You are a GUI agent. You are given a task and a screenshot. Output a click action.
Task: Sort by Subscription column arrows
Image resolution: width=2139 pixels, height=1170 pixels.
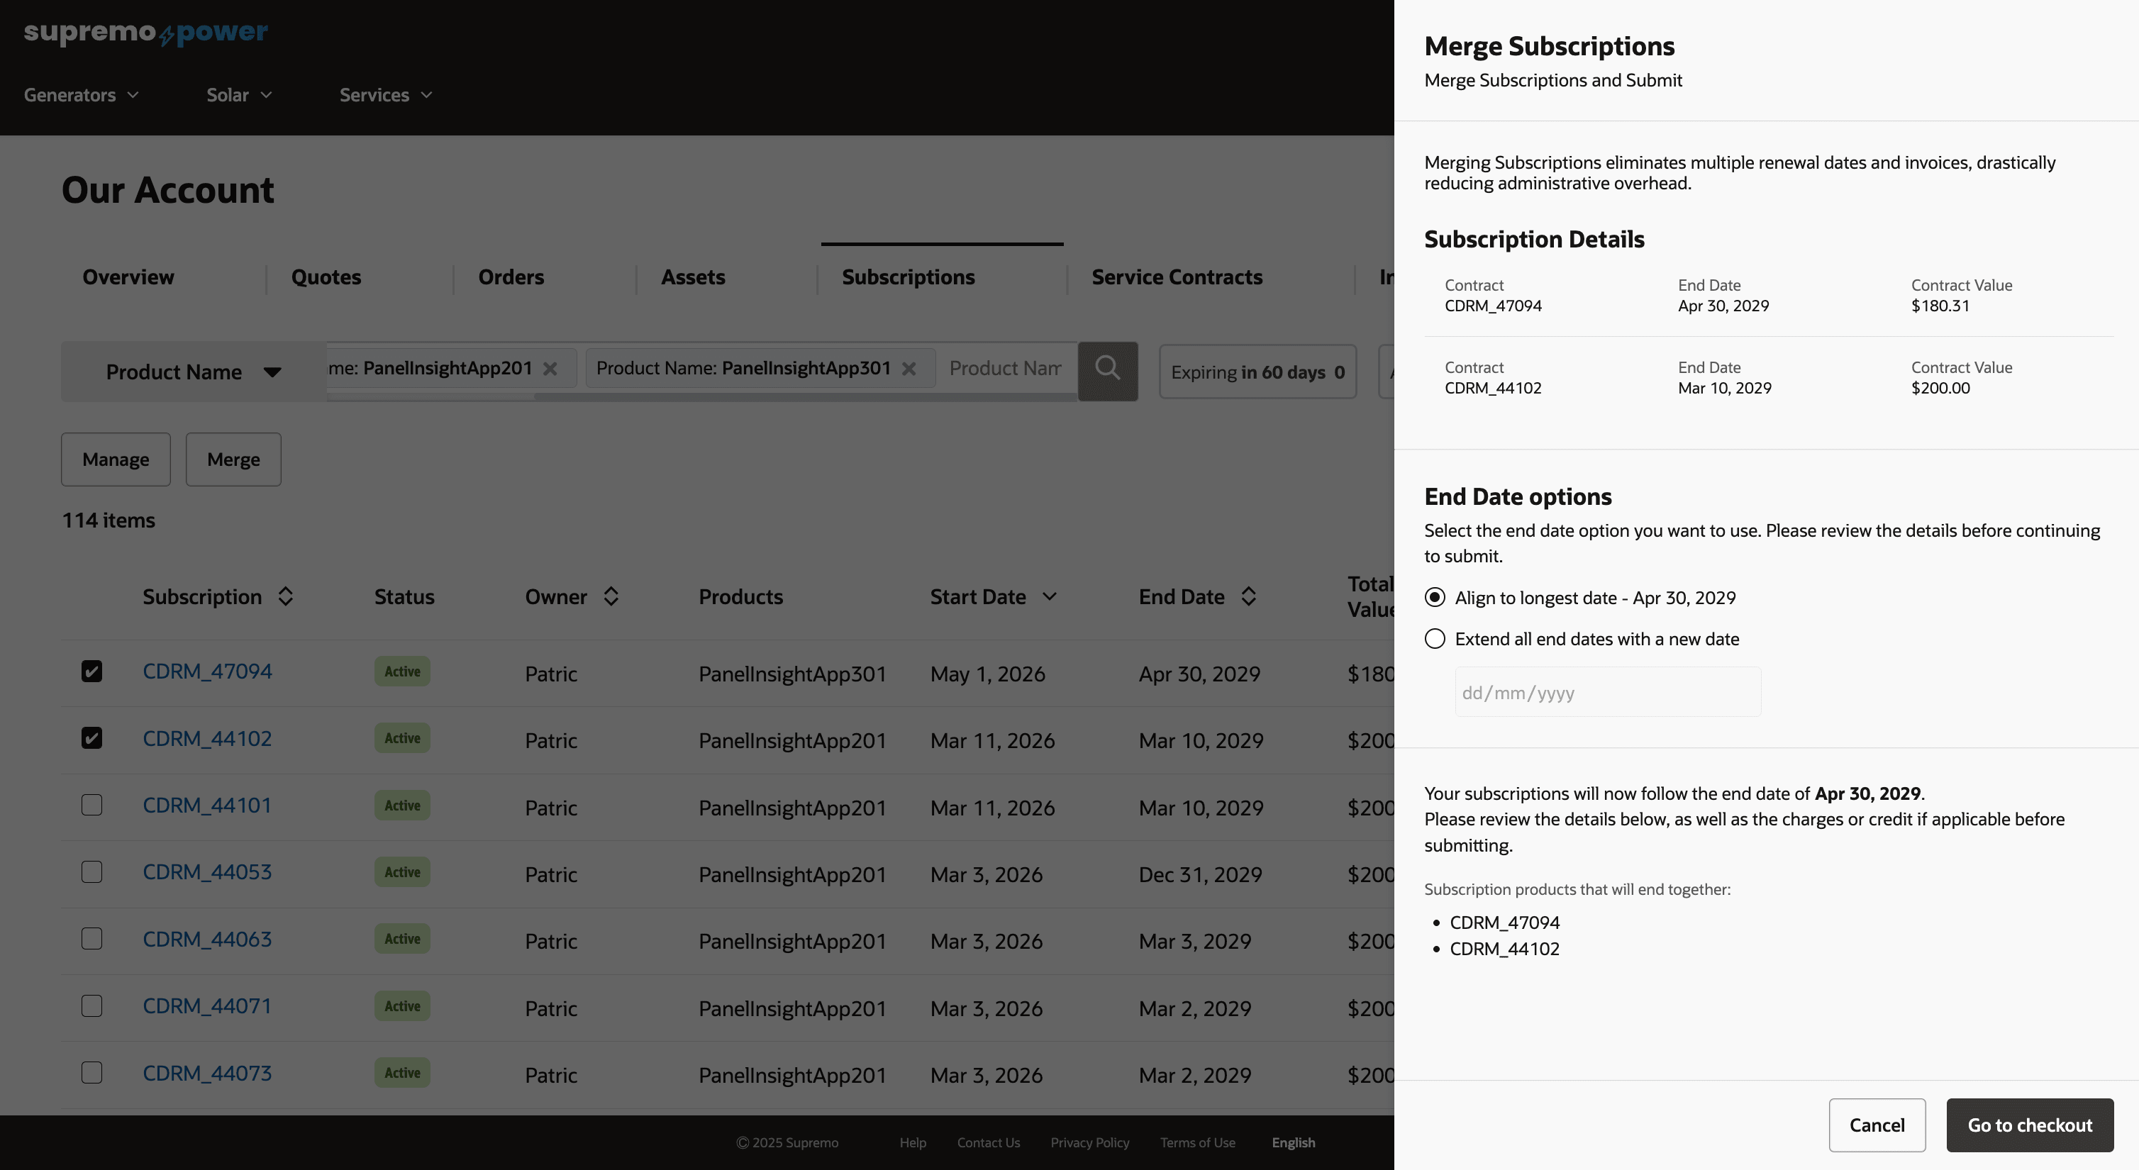pos(286,596)
